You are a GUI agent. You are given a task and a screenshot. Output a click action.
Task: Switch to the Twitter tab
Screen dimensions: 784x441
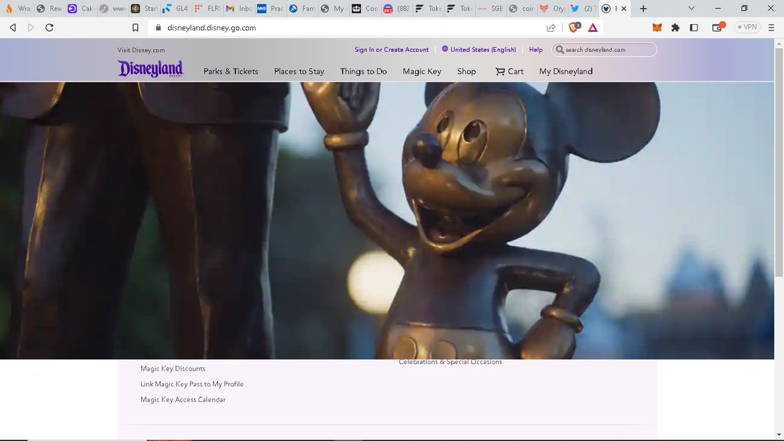point(583,8)
